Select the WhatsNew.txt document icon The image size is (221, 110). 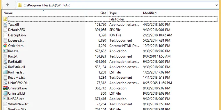[5, 104]
